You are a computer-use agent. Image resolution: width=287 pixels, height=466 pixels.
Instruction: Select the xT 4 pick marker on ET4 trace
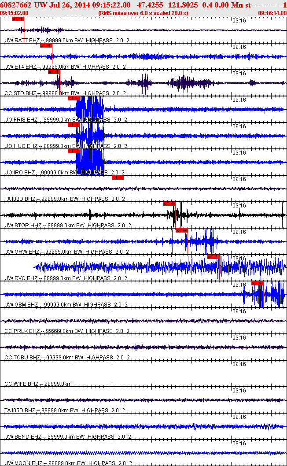pyautogui.click(x=46, y=45)
